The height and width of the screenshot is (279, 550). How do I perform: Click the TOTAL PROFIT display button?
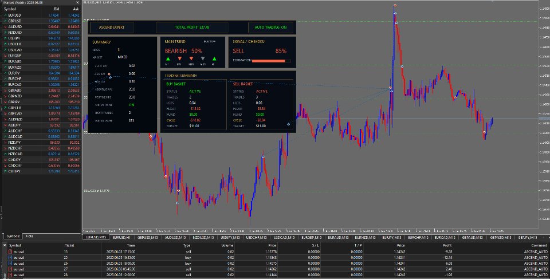pyautogui.click(x=192, y=27)
